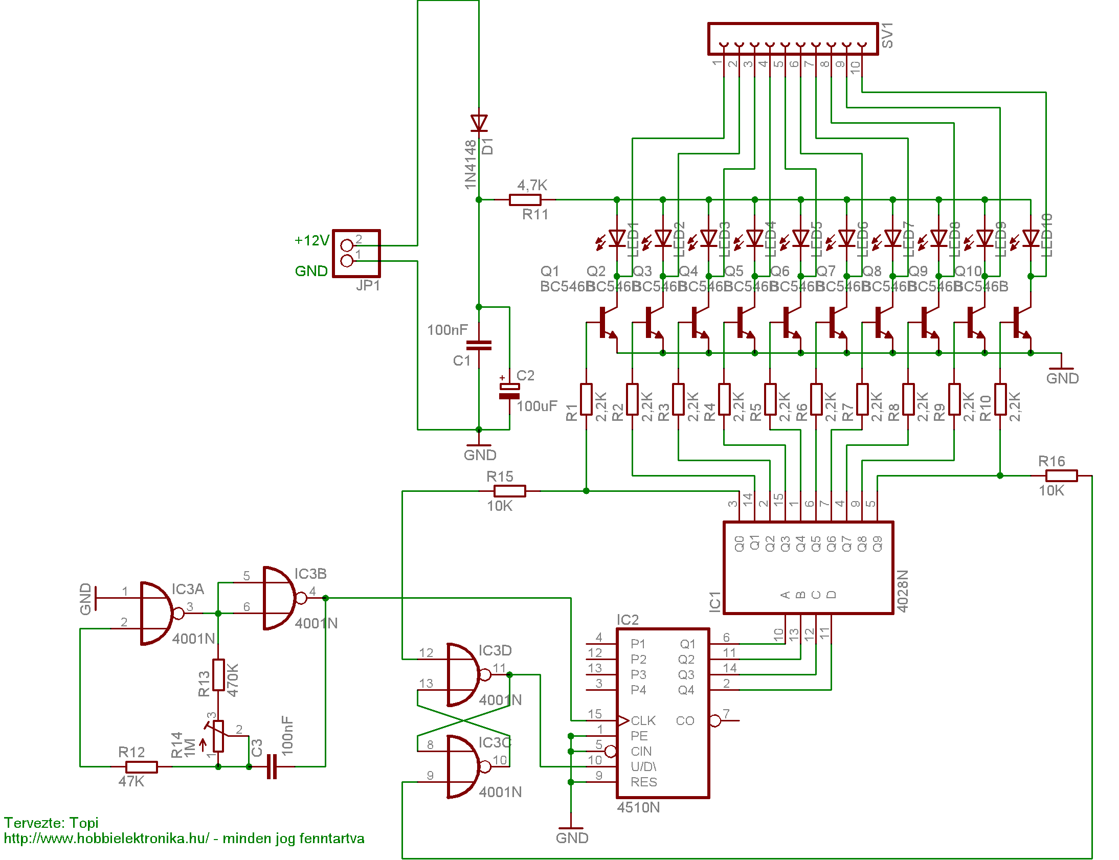Click the R12 47K resistor

click(x=142, y=766)
